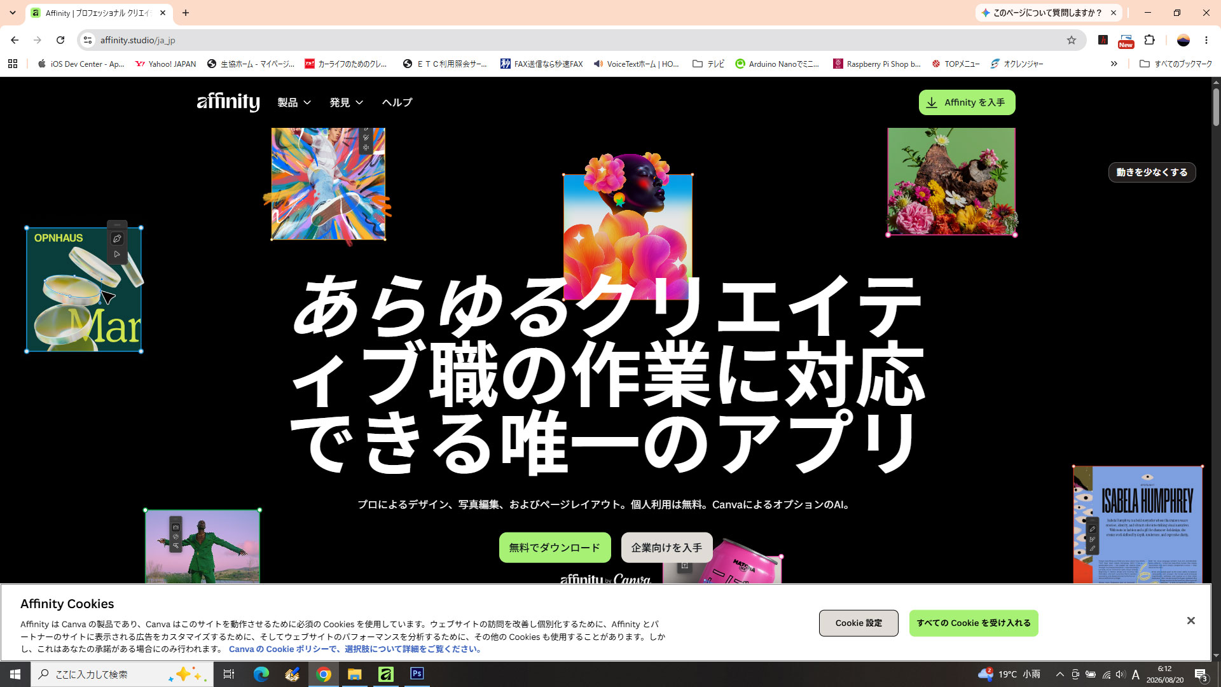Accept all cookies with すべての Cookie を受け入れる
This screenshot has width=1221, height=687.
click(974, 623)
